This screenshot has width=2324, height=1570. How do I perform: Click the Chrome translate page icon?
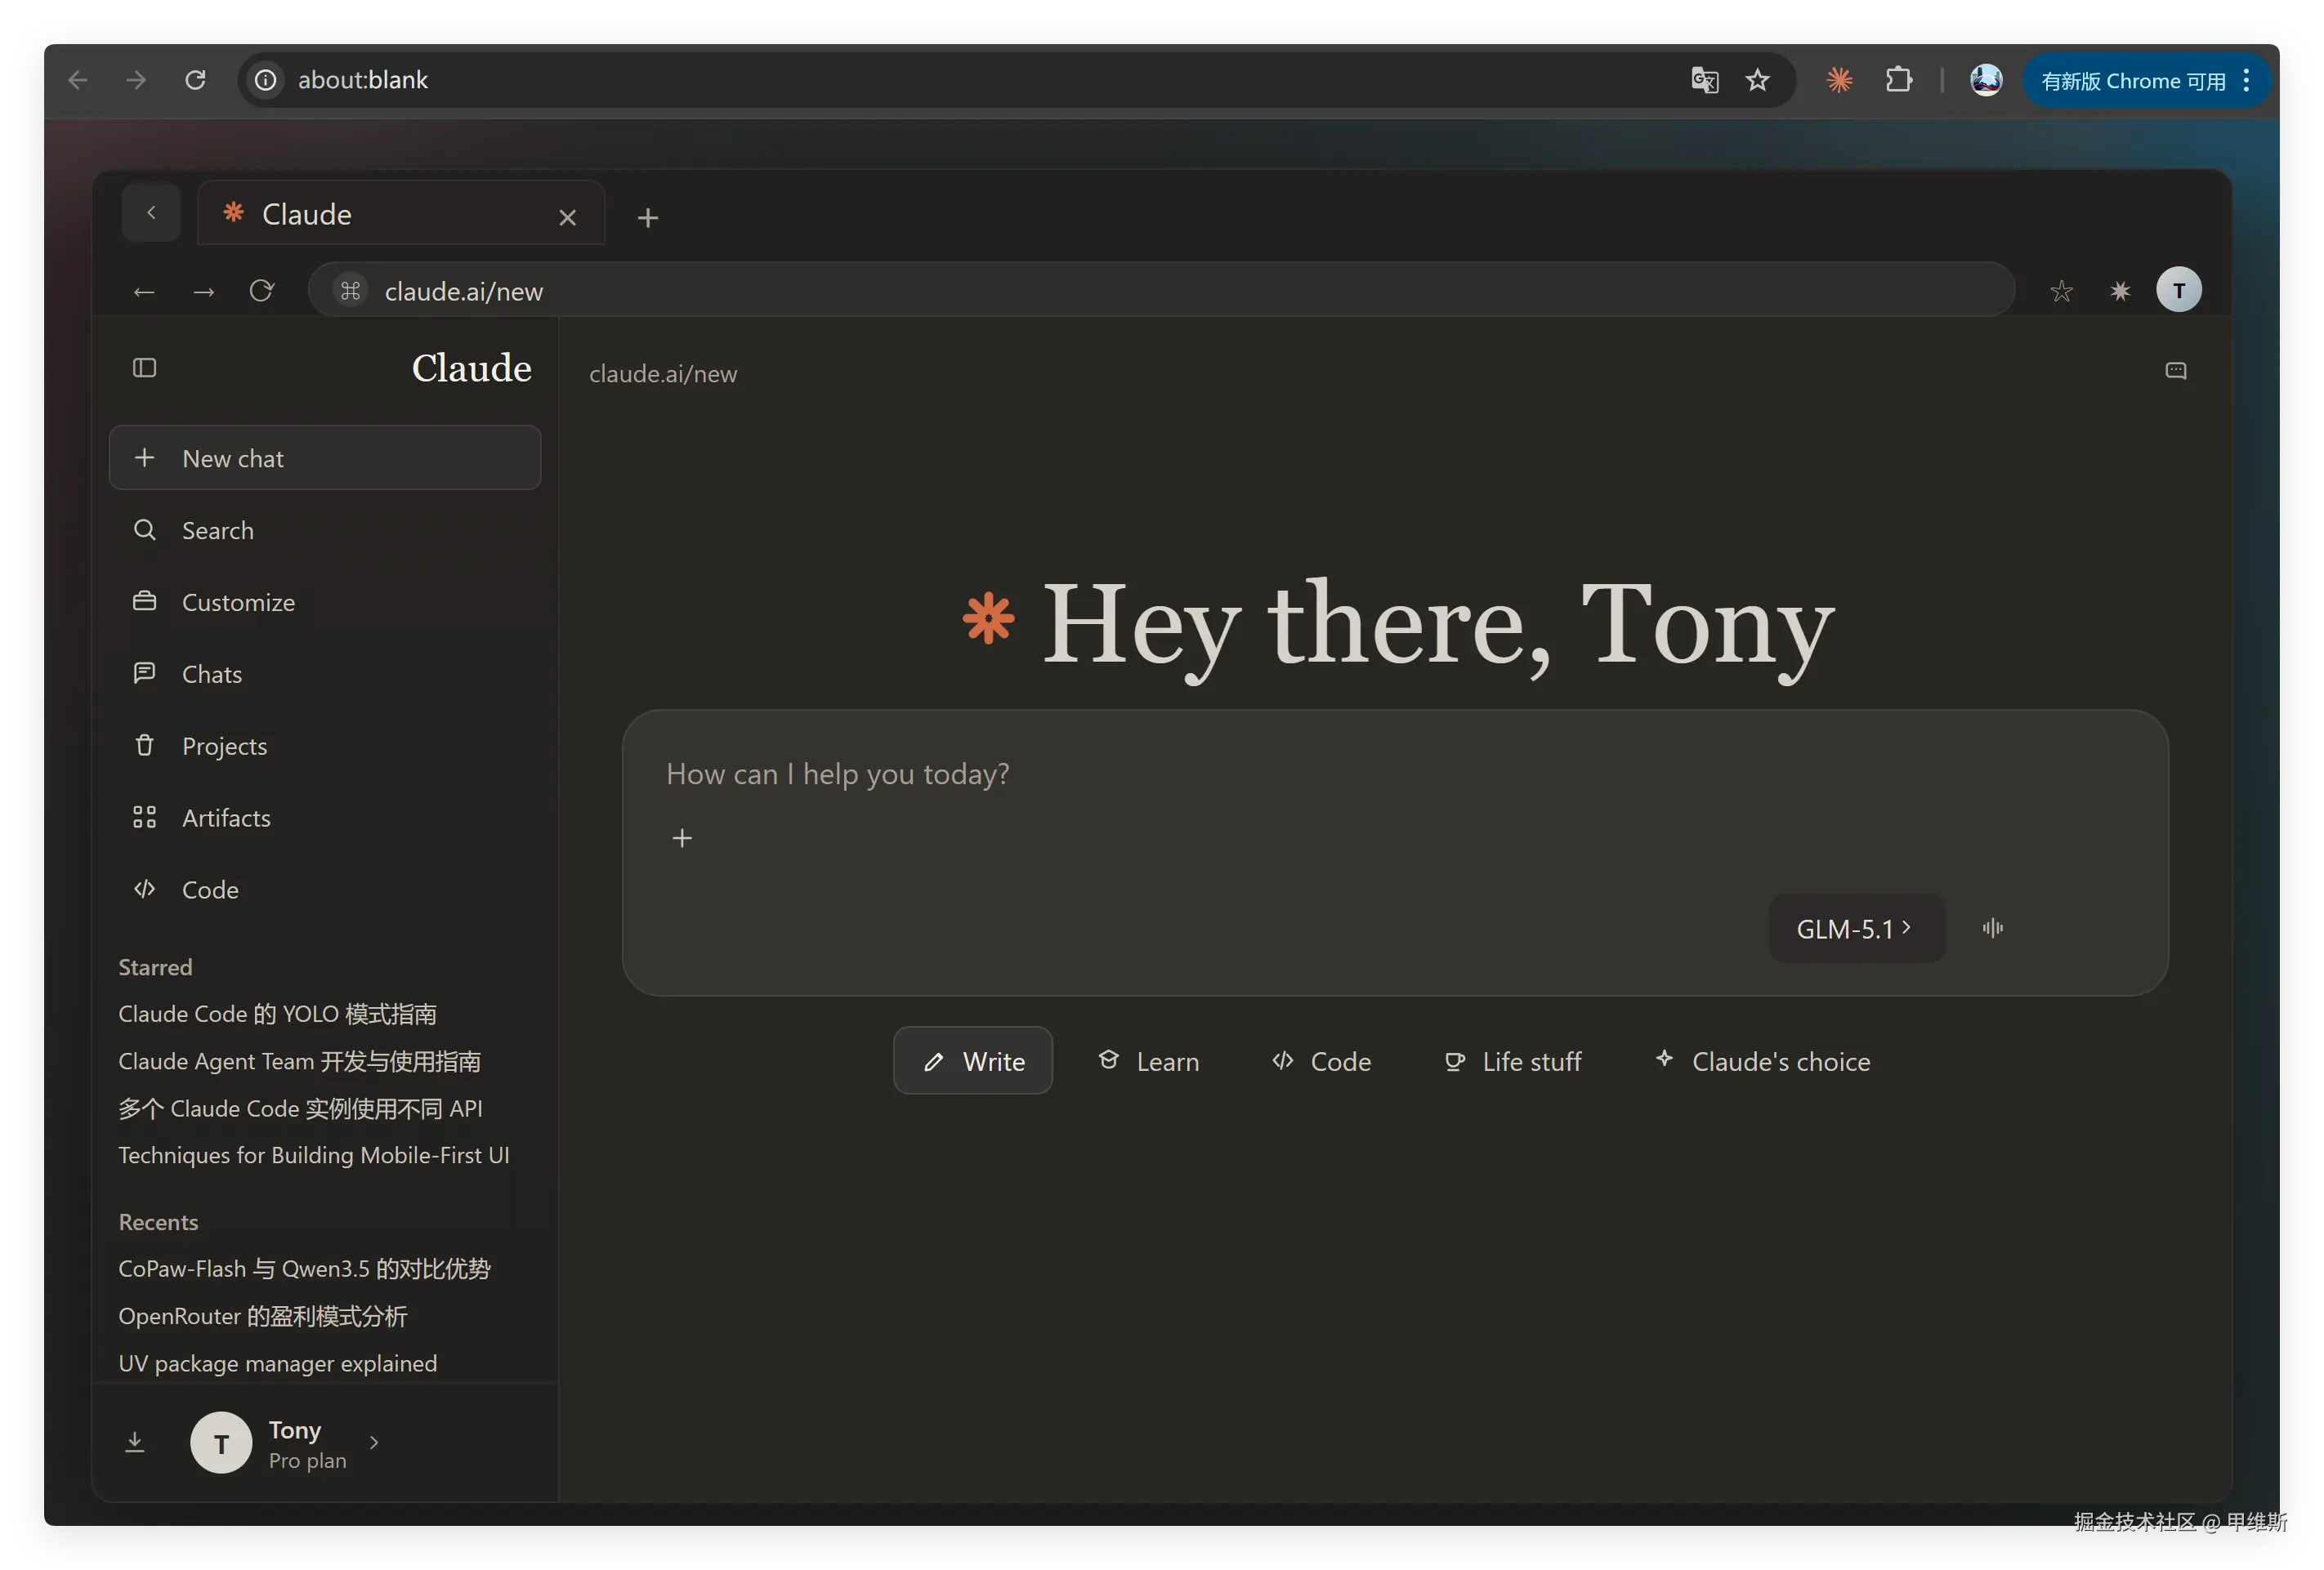pyautogui.click(x=1704, y=80)
